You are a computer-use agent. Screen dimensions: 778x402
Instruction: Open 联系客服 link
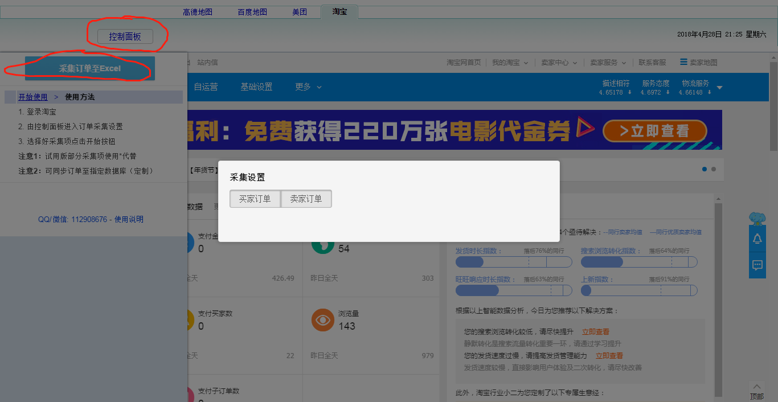pos(653,63)
